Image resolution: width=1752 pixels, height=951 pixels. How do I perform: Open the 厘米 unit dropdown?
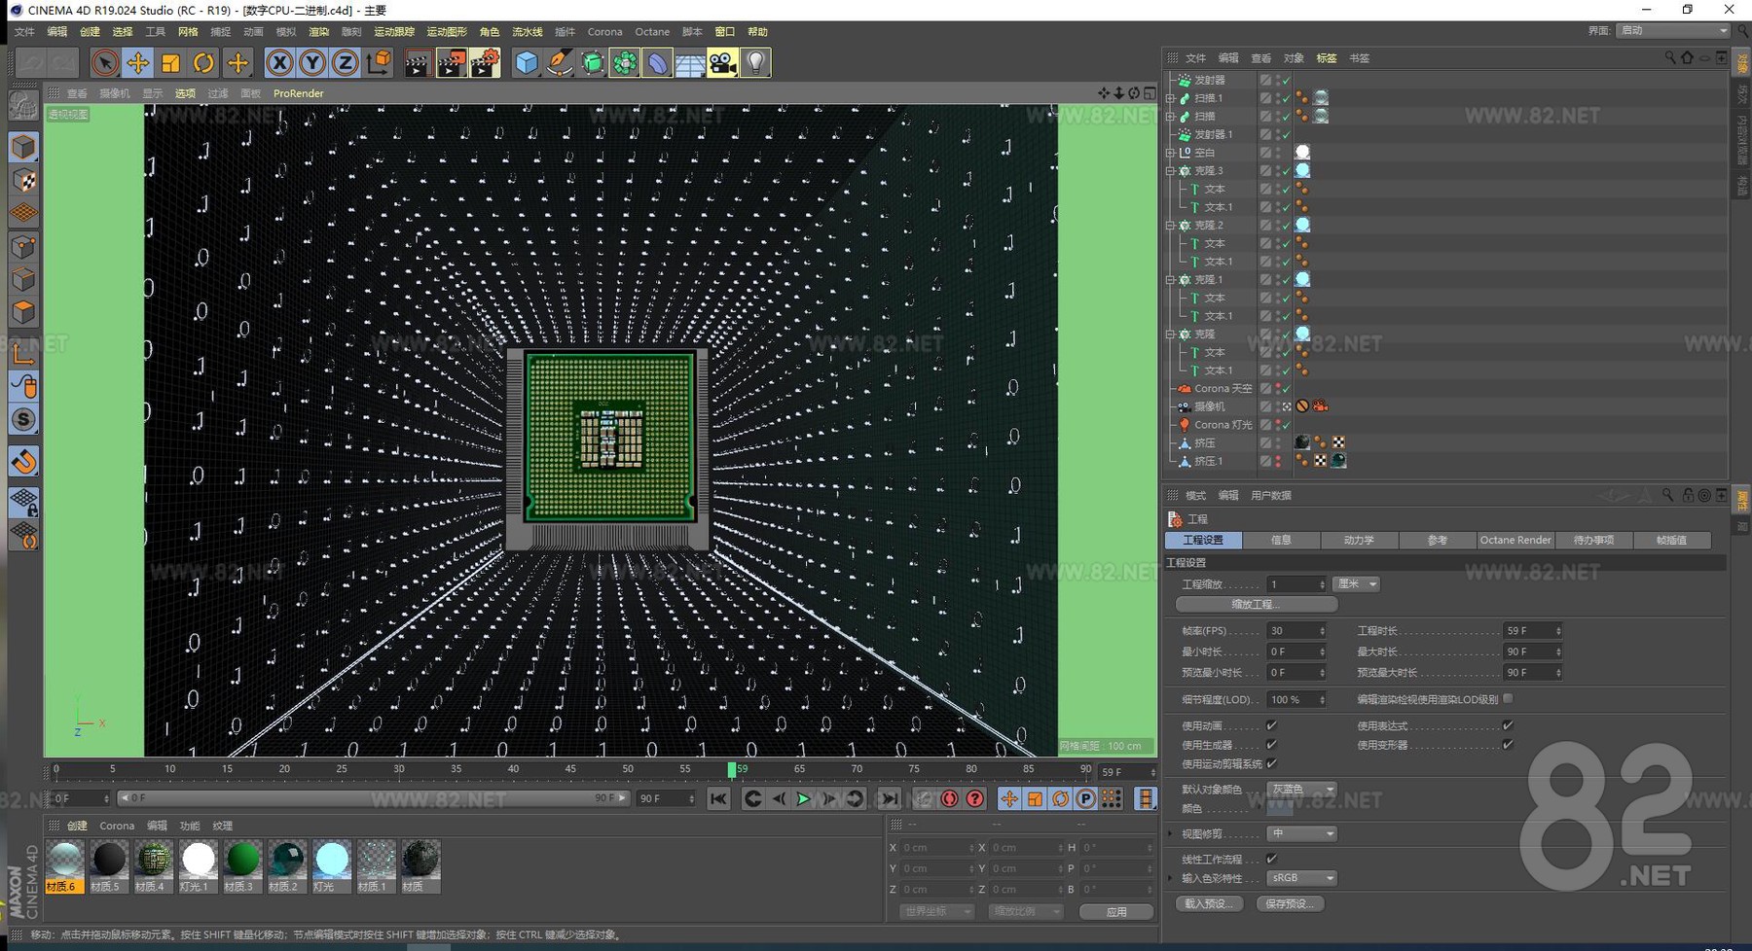[1356, 584]
